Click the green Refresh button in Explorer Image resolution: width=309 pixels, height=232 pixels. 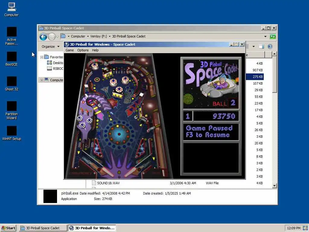point(273,37)
